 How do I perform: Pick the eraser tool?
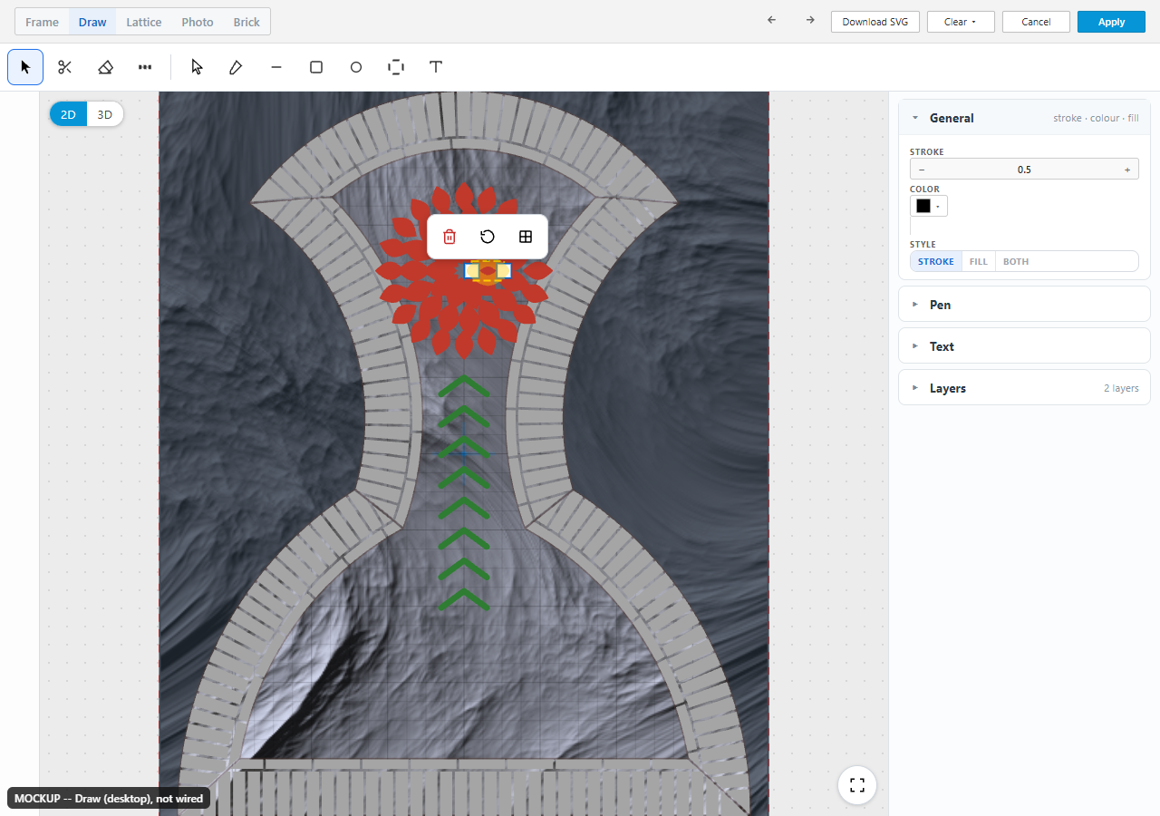pos(105,67)
